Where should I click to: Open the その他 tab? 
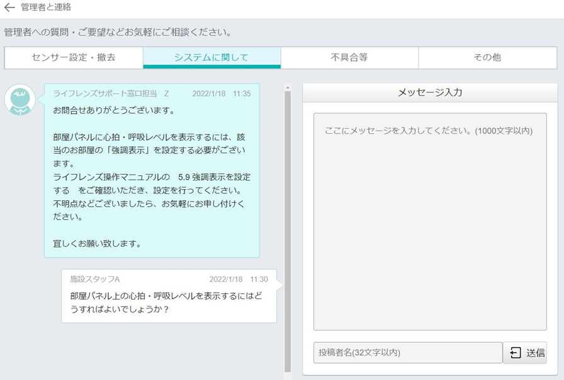[487, 57]
